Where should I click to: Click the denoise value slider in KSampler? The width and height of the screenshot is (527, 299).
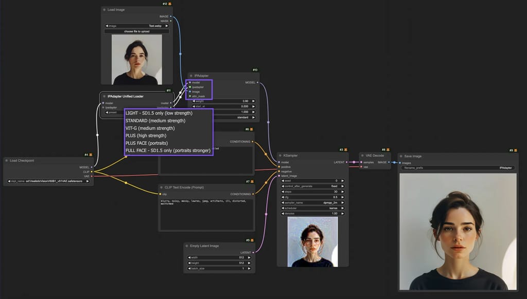point(312,213)
